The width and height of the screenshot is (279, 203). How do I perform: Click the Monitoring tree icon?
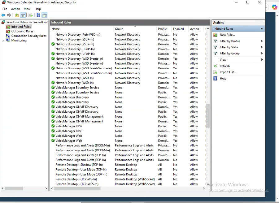coord(8,40)
